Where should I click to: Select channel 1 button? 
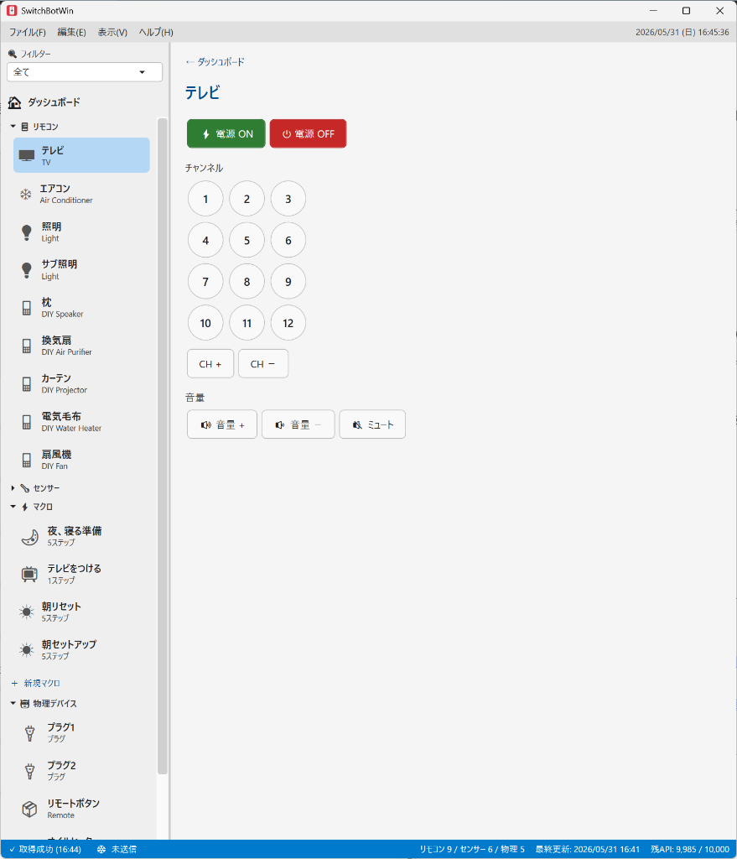click(205, 199)
